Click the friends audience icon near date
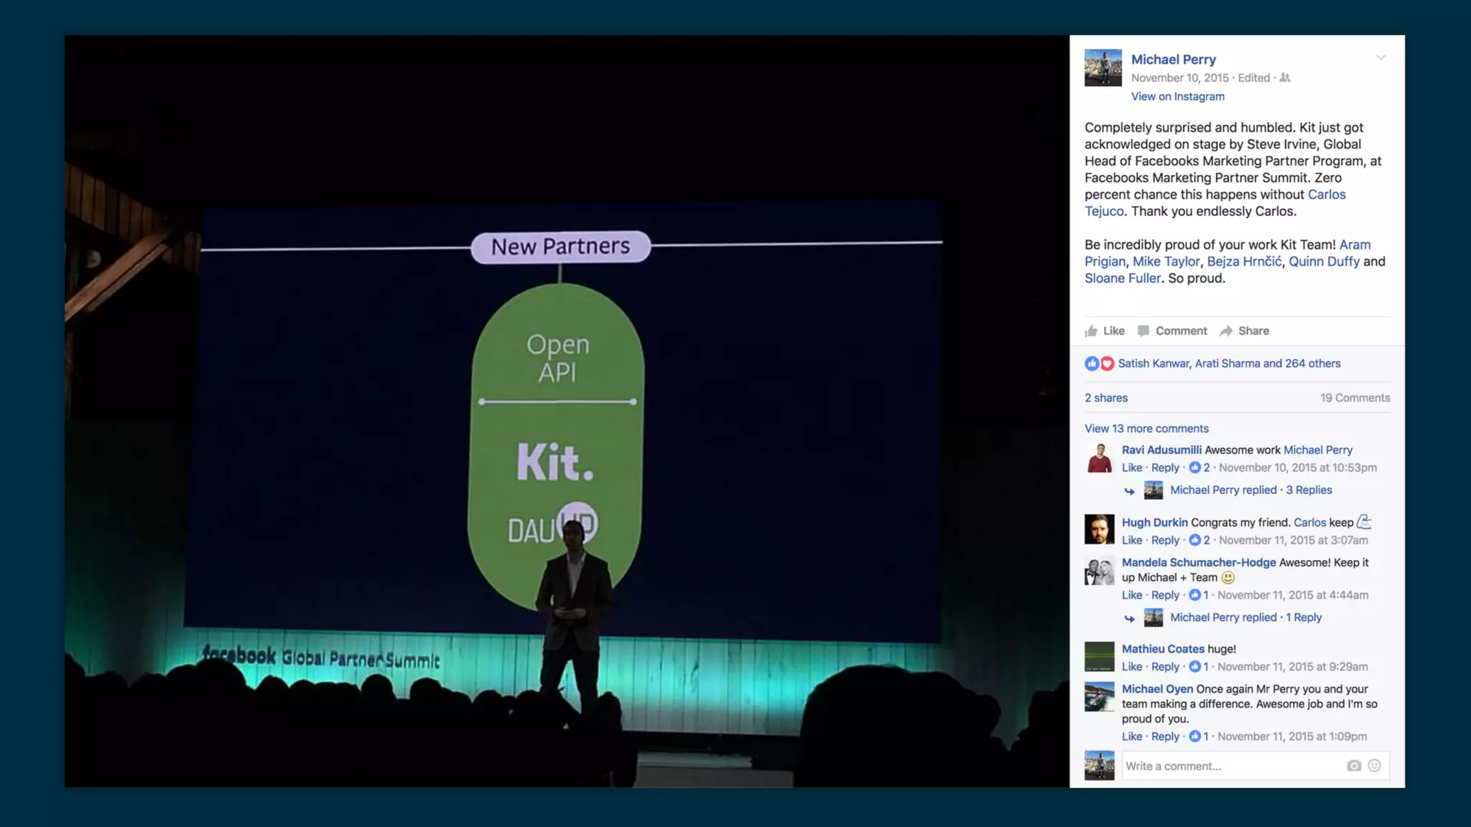The image size is (1471, 827). tap(1285, 78)
